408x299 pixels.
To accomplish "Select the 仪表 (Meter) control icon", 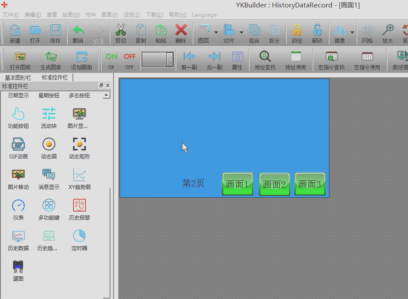I will (x=18, y=206).
